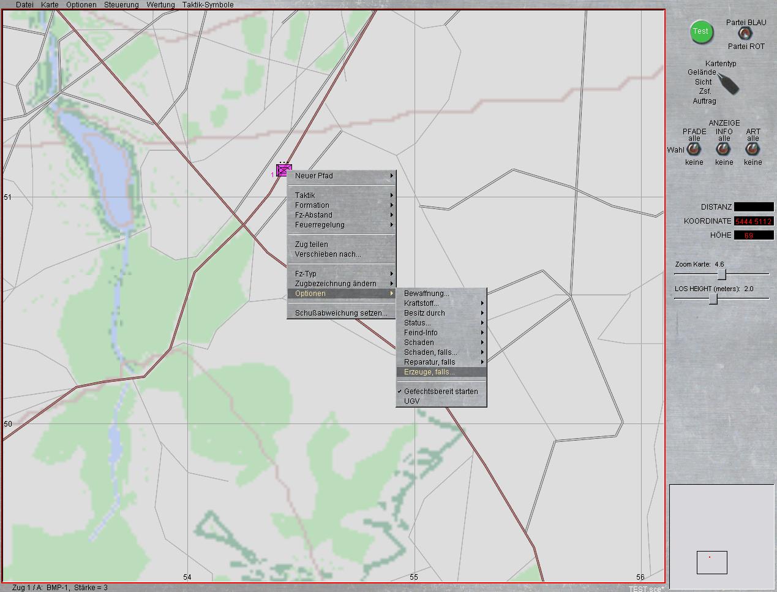Toggle the PFADE display switch

coord(694,150)
